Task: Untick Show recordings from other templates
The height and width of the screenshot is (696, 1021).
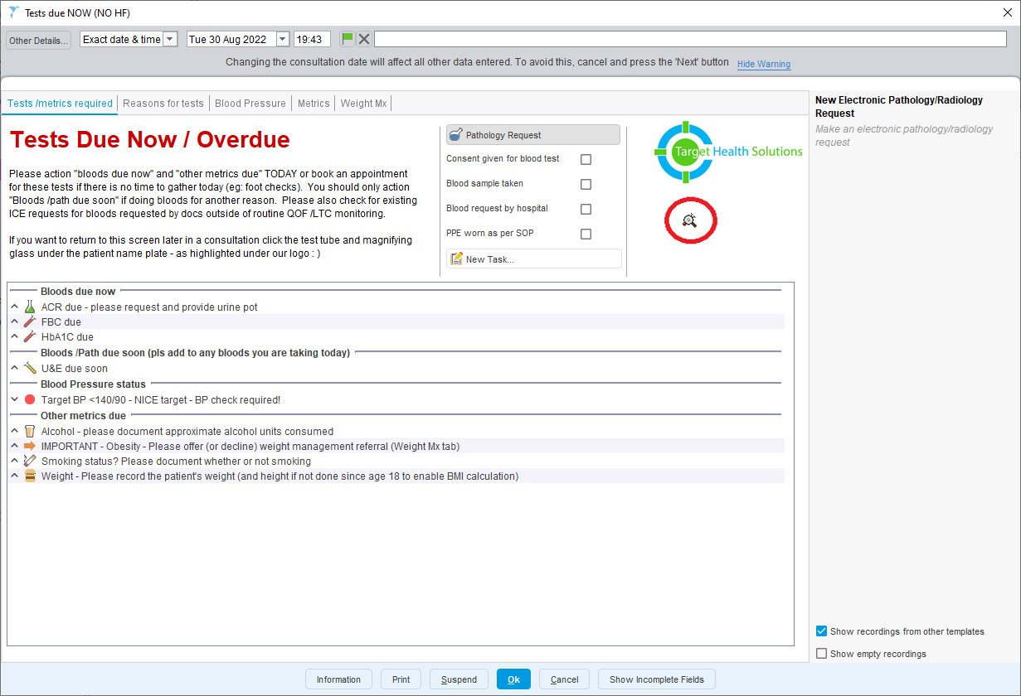Action: 821,631
